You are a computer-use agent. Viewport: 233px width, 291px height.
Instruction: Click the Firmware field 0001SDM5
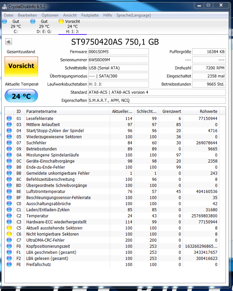click(x=118, y=52)
